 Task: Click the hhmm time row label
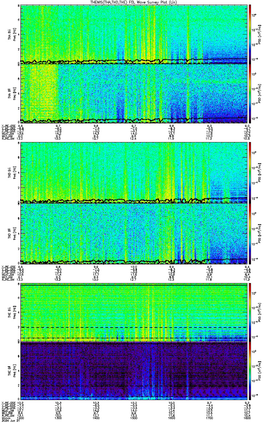(x=5, y=418)
